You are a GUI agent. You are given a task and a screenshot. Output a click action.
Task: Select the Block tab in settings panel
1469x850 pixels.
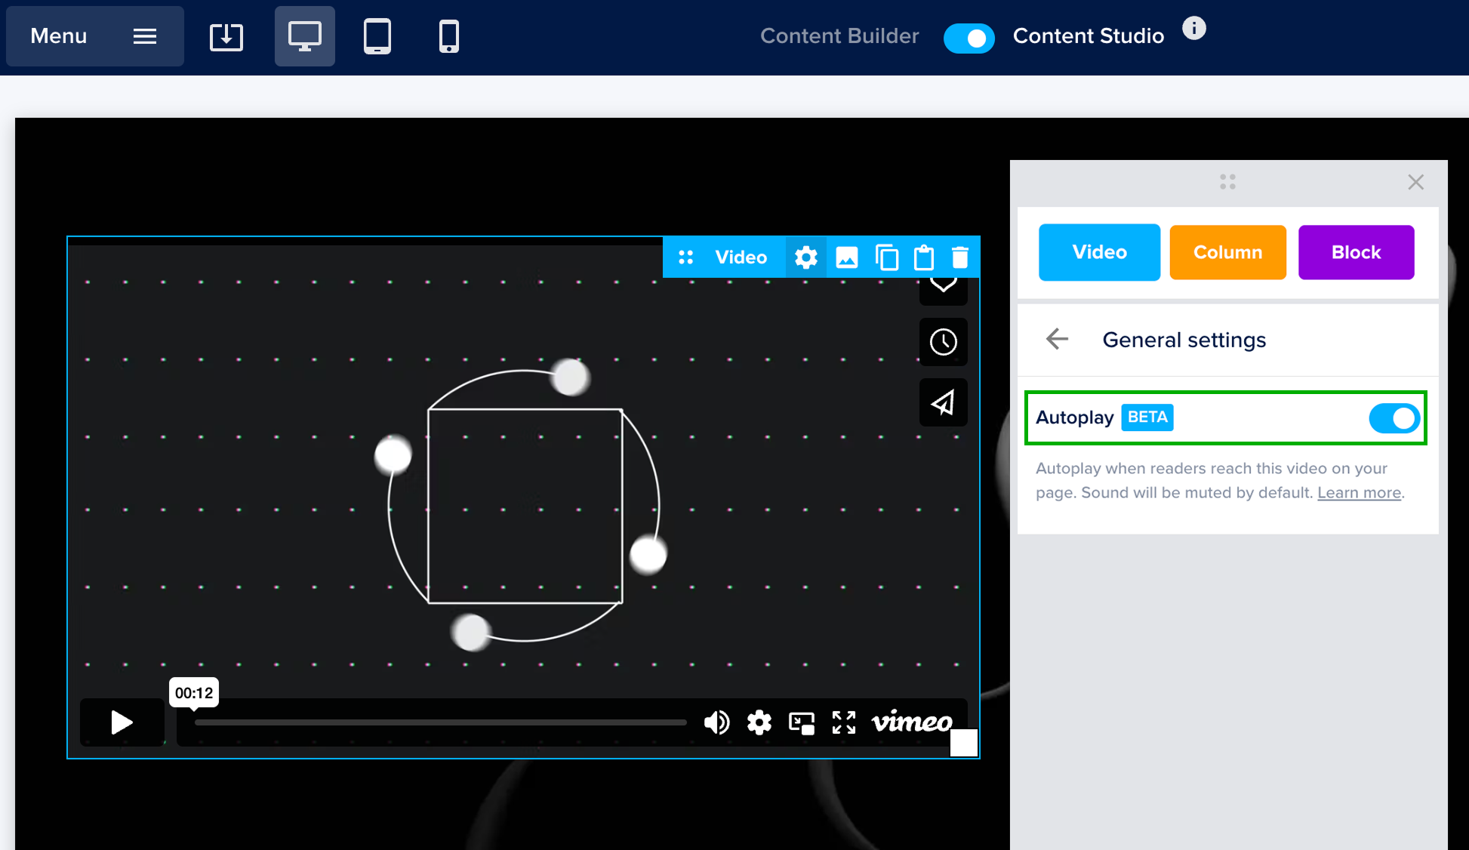click(x=1357, y=252)
